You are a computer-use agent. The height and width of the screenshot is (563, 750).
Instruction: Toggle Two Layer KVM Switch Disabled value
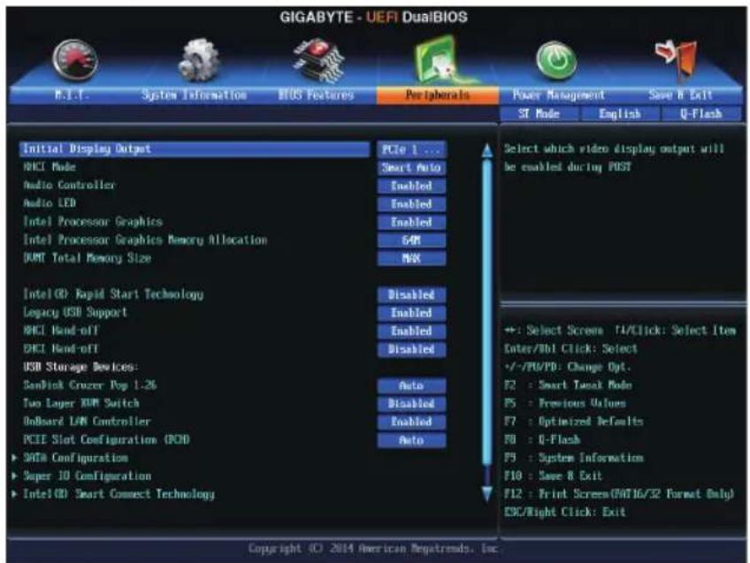(x=411, y=404)
